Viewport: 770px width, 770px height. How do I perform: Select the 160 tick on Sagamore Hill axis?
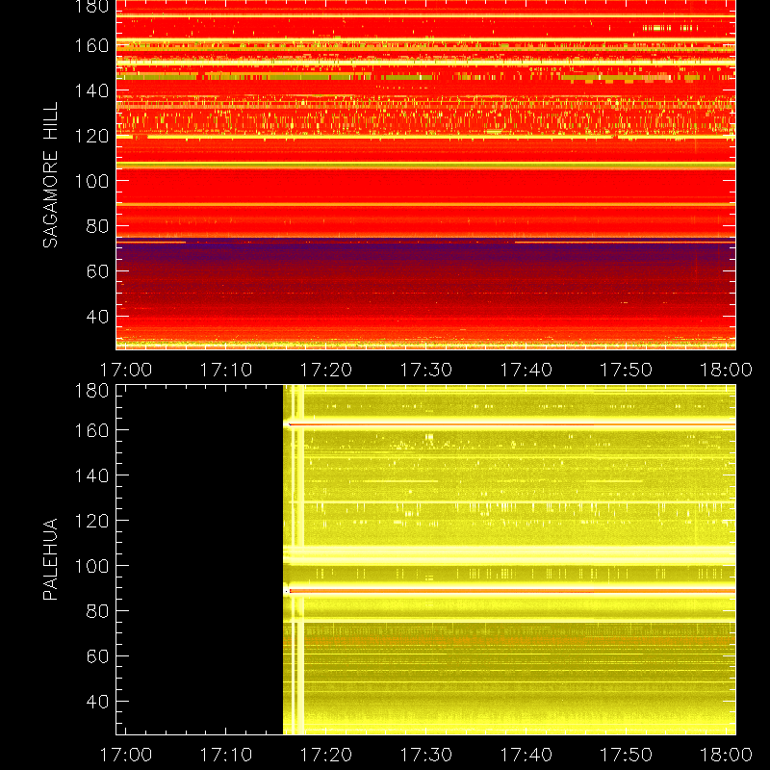tap(91, 45)
